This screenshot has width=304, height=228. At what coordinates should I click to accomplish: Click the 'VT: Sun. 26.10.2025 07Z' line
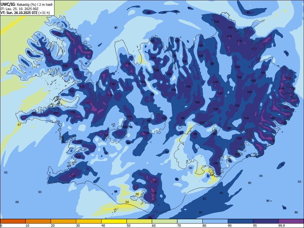pos(19,13)
